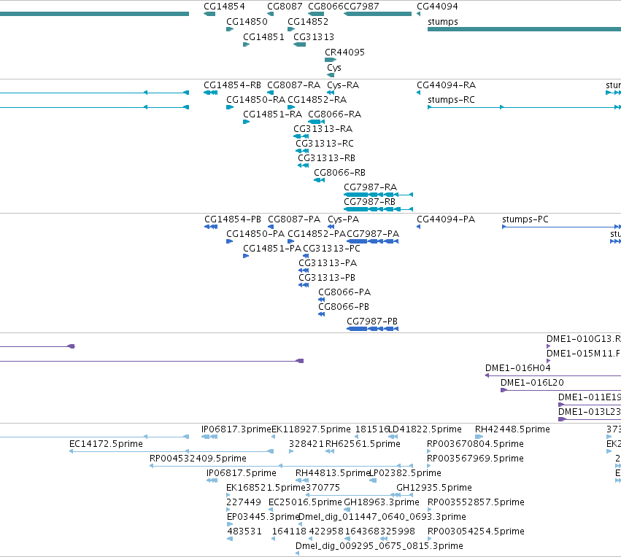The width and height of the screenshot is (621, 557).
Task: Click the CG14851-PA protein label
Action: point(272,249)
